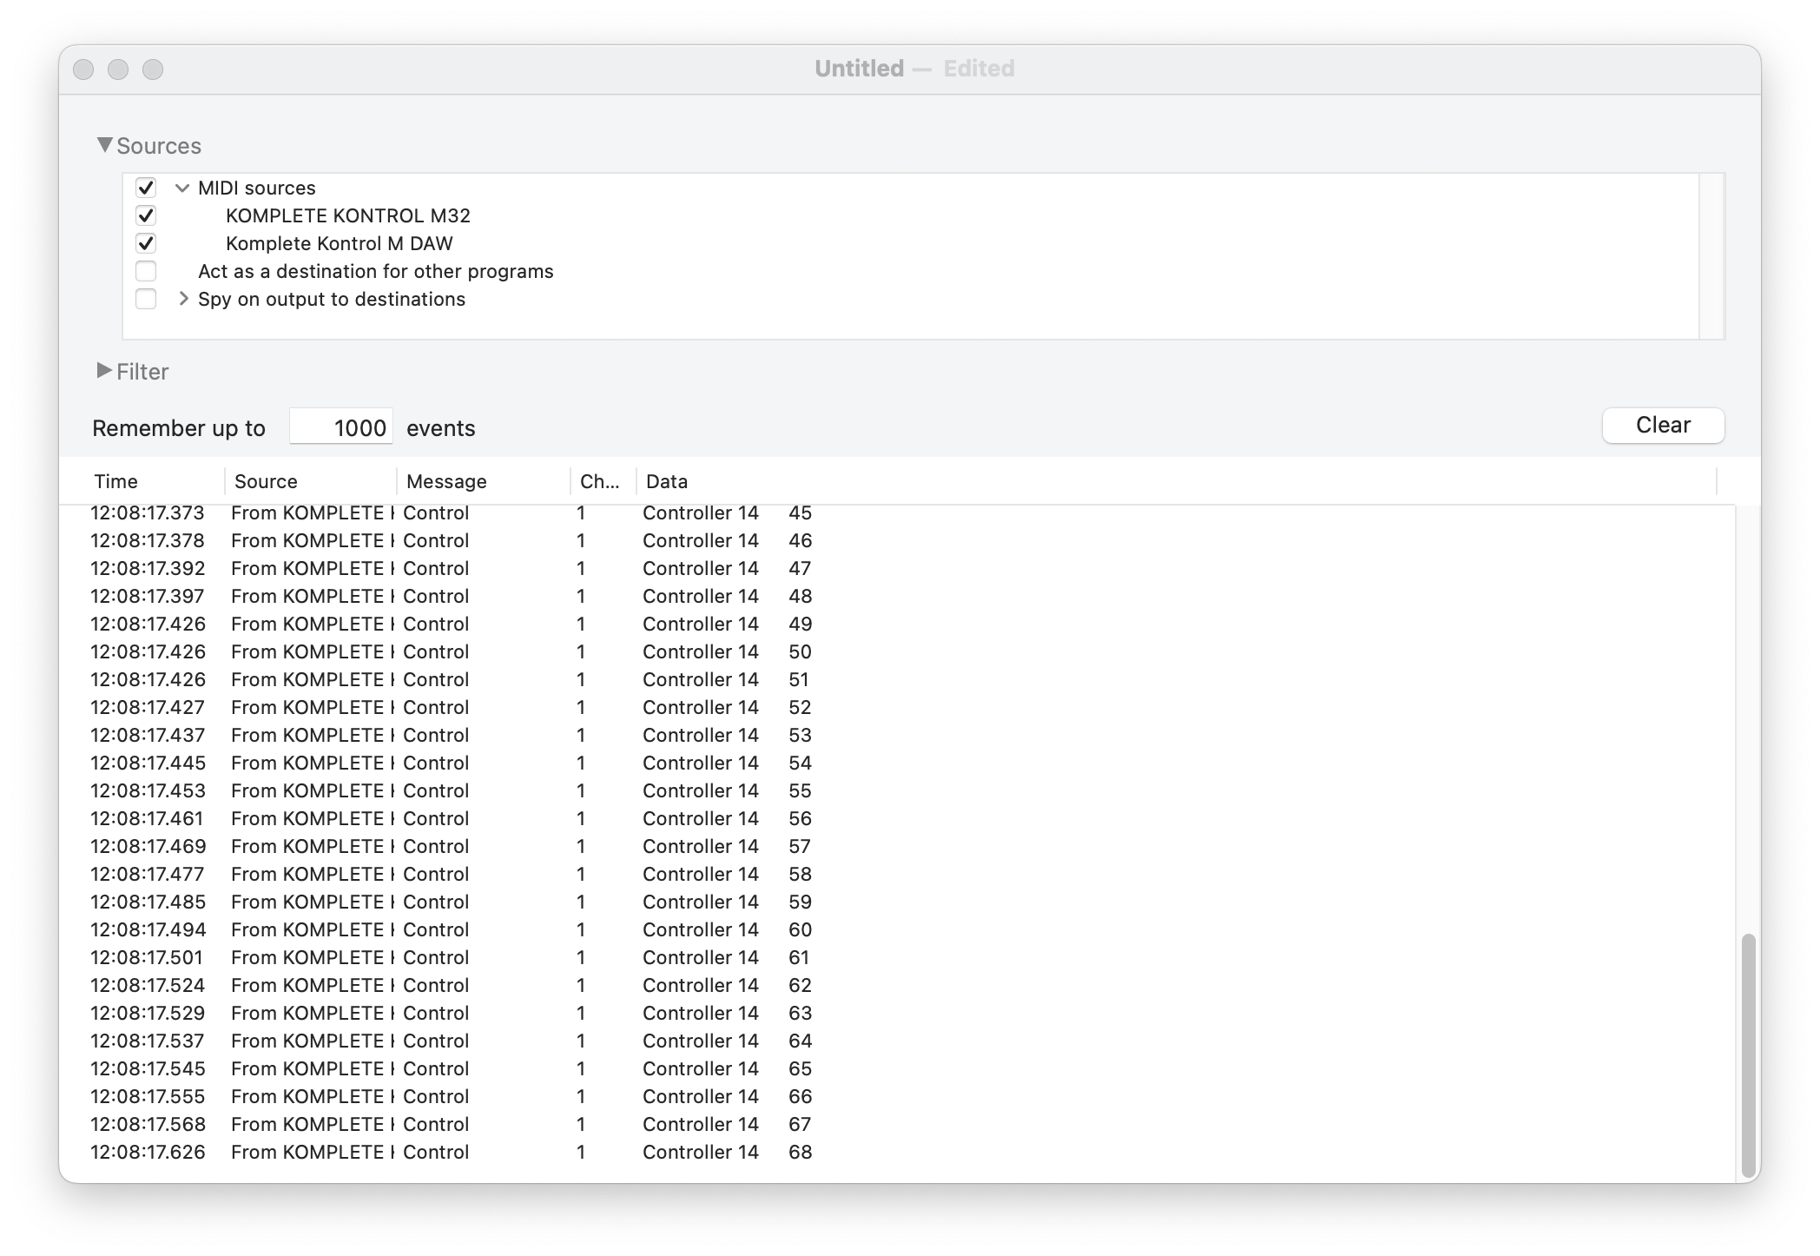Click the events list vertical scrollbar thumb
The width and height of the screenshot is (1820, 1256).
click(1749, 1055)
